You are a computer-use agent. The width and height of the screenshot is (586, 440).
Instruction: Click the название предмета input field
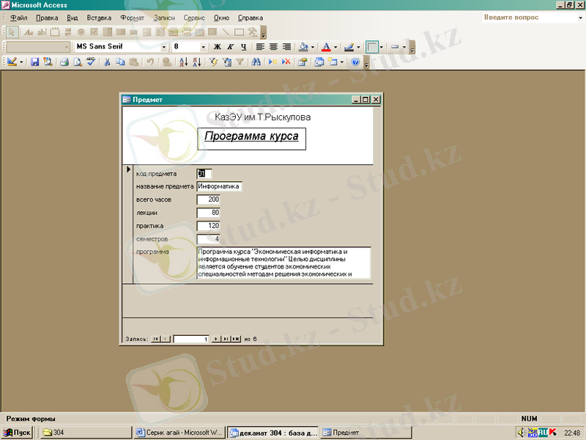[x=218, y=186]
